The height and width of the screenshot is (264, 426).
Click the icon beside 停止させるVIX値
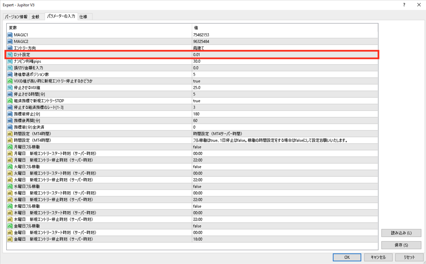10,88
